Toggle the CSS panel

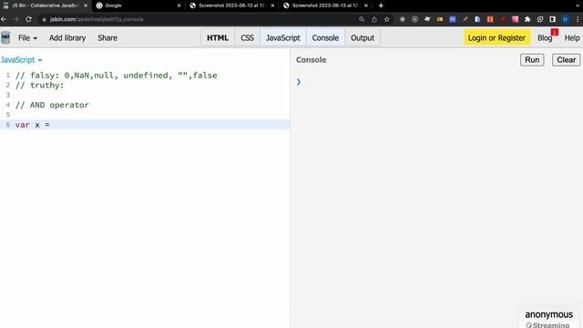pos(247,38)
